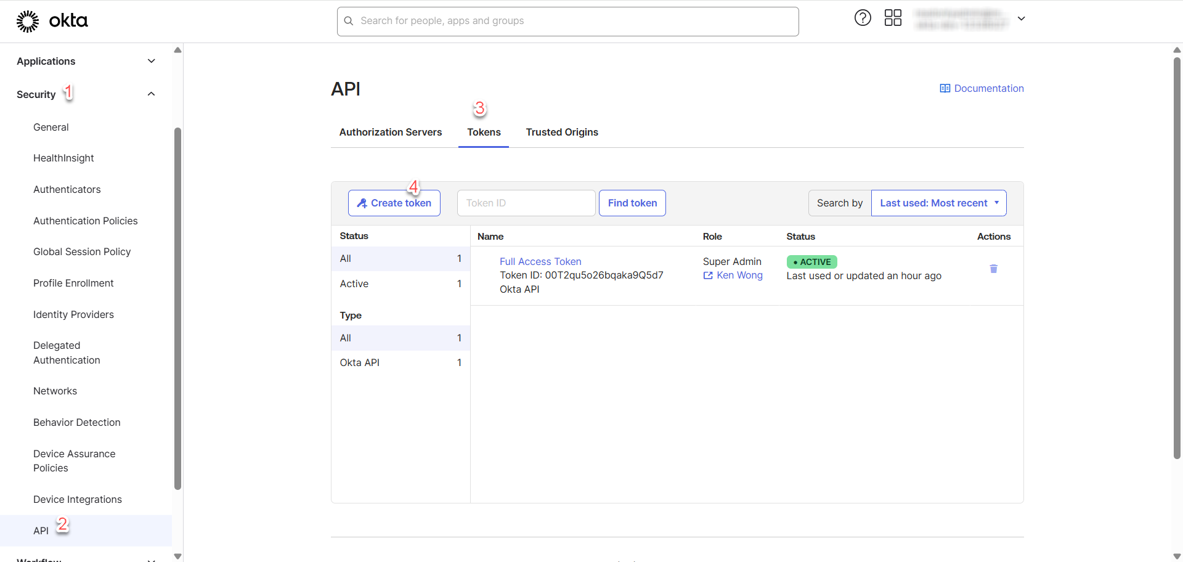This screenshot has width=1183, height=562.
Task: Click the Okta logo icon
Action: pos(28,21)
